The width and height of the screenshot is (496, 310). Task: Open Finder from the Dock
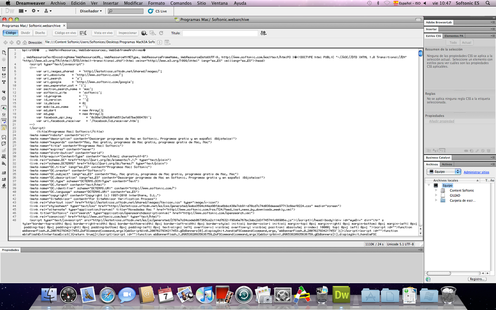49,294
